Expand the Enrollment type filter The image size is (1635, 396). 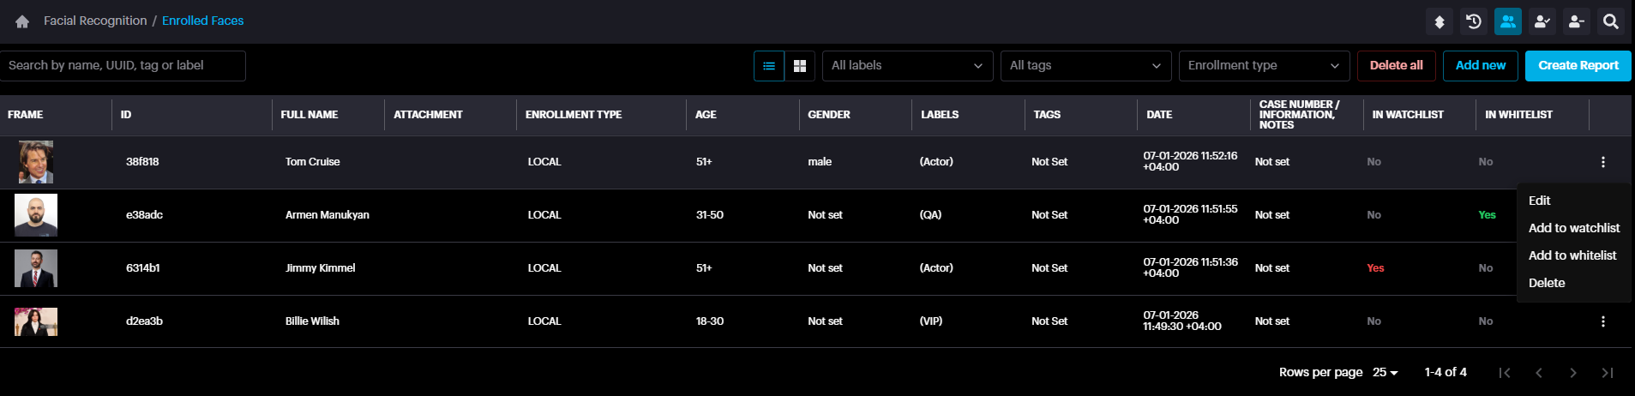click(x=1264, y=66)
